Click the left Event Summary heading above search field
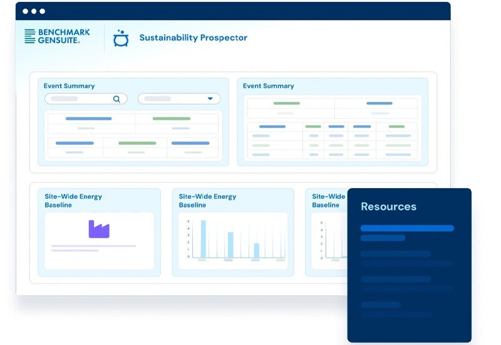 [x=70, y=86]
